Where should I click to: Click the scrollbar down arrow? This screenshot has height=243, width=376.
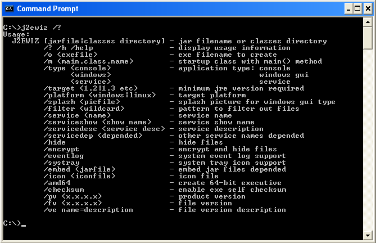click(368, 235)
